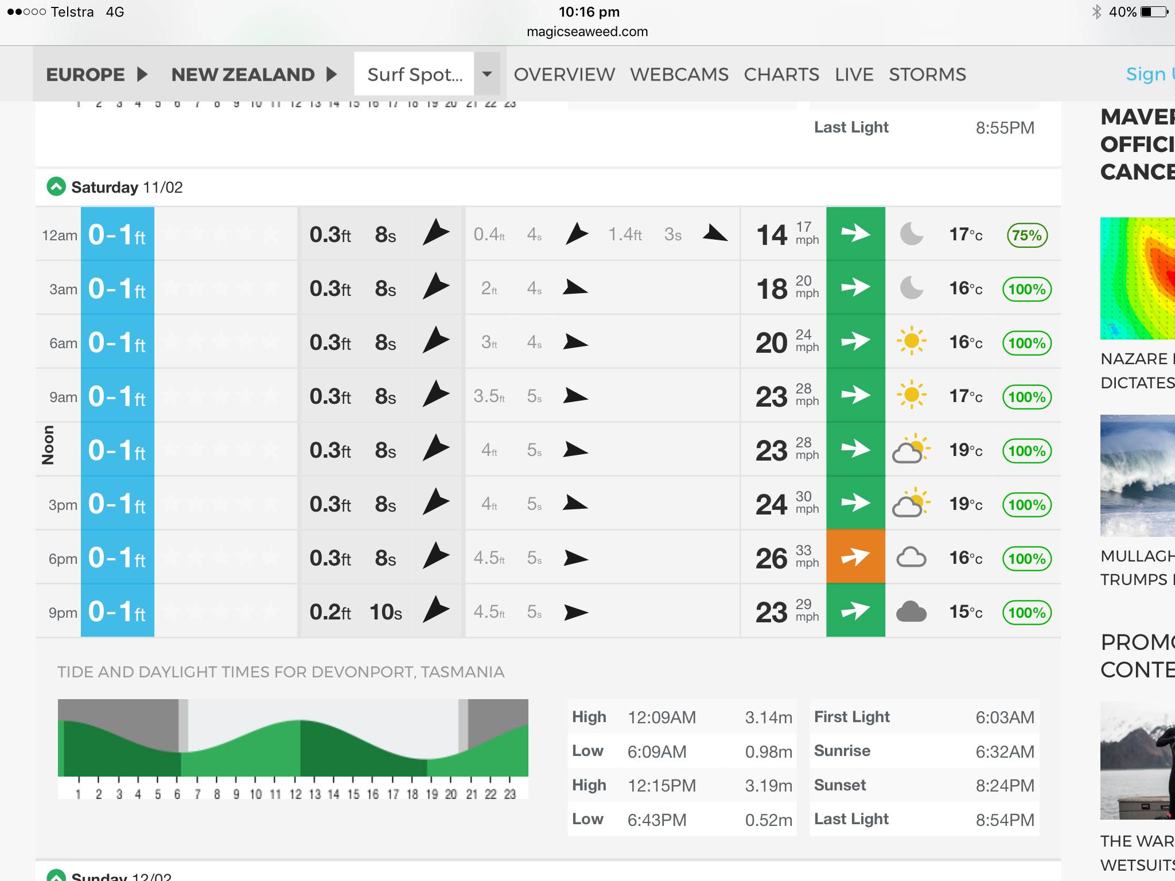Click primary swell direction arrow at 9pm
Image resolution: width=1175 pixels, height=881 pixels.
tap(435, 610)
